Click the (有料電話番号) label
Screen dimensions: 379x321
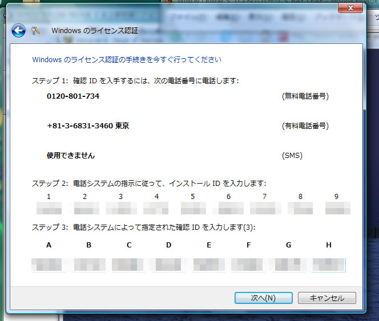[x=305, y=126]
